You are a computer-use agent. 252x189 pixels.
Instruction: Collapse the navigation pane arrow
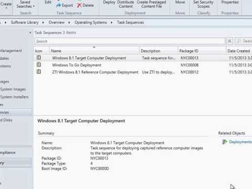(30, 33)
